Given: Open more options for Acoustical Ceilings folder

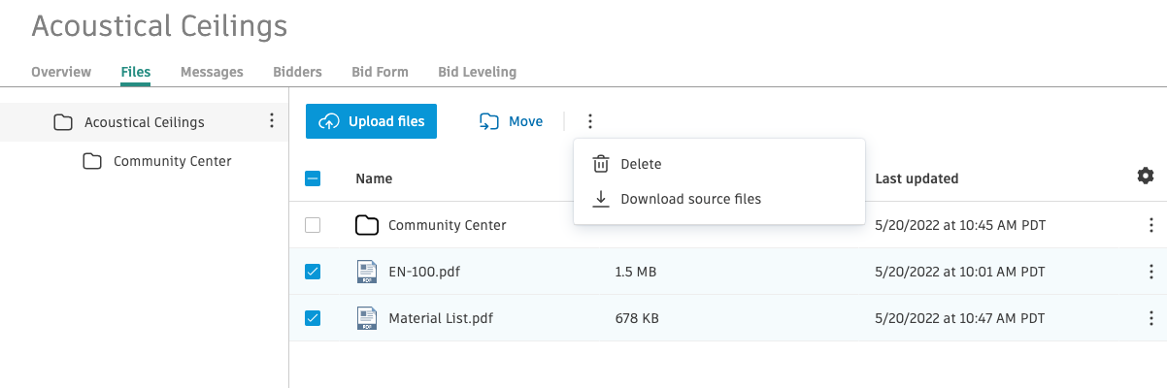Looking at the screenshot, I should coord(271,121).
